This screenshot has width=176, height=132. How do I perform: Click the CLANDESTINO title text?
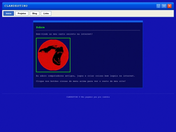16,6
